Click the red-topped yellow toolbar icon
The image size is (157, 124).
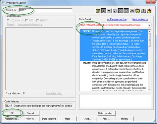[x=149, y=11]
